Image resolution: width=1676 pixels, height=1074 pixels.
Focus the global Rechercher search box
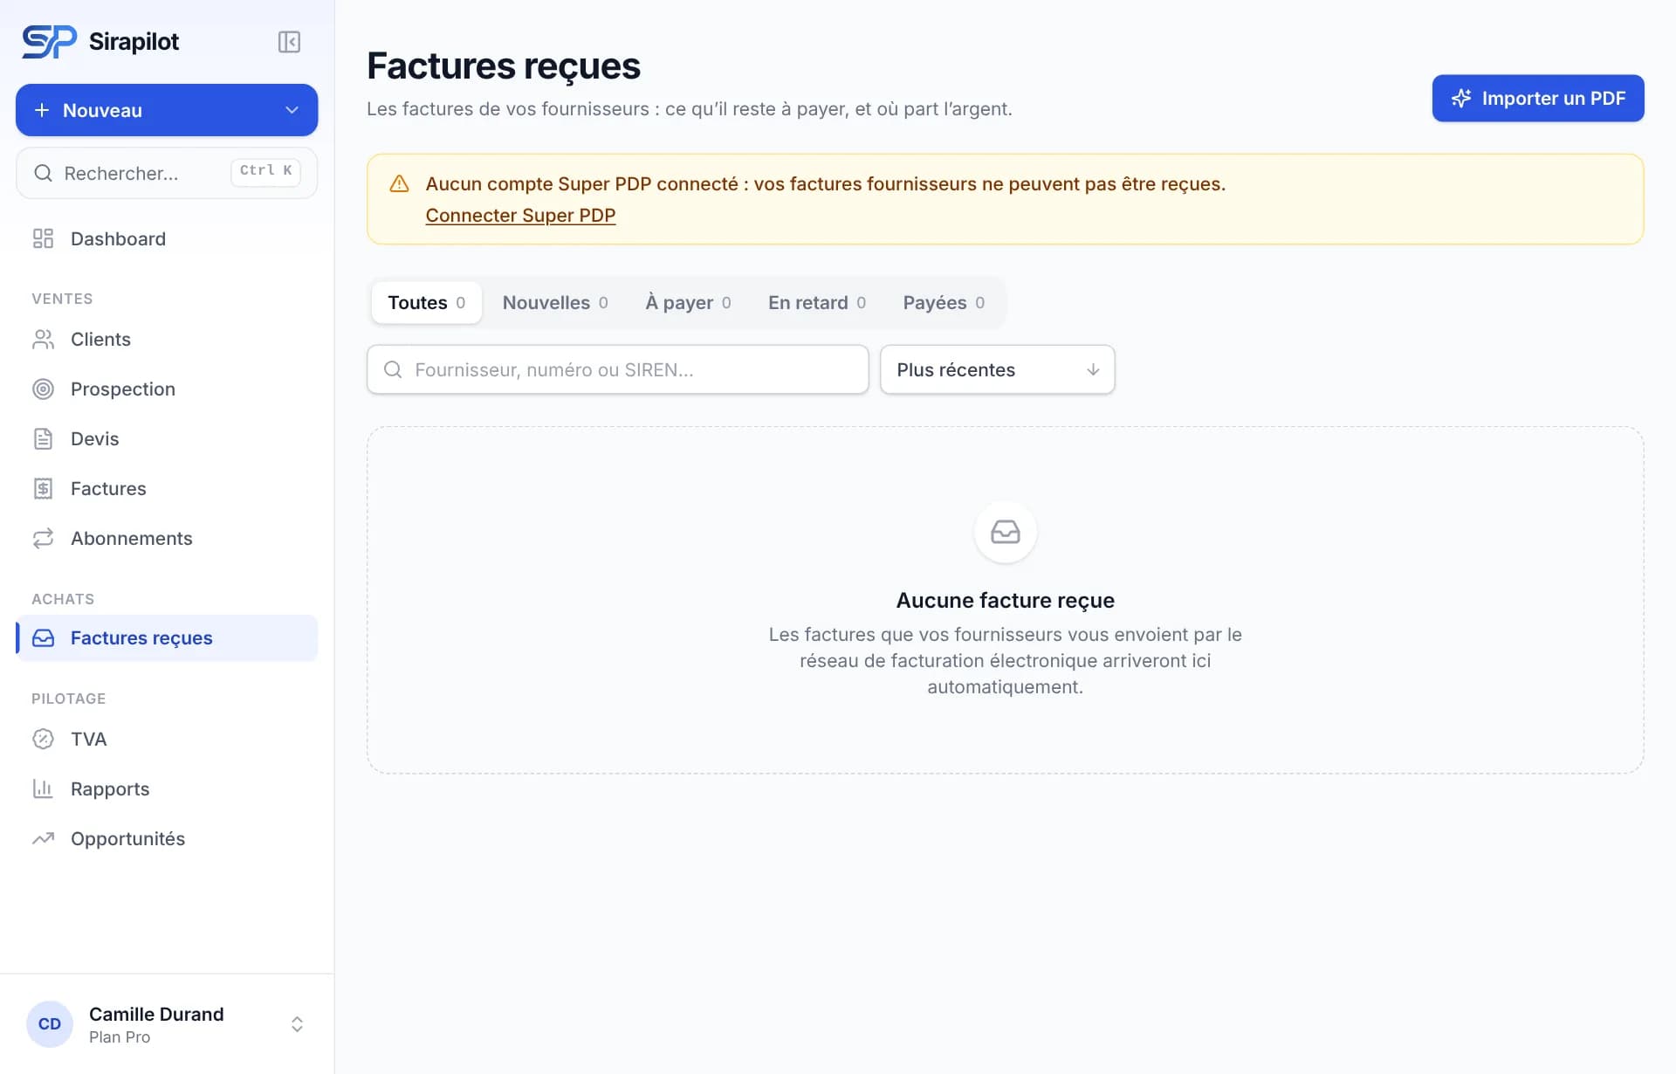(167, 173)
